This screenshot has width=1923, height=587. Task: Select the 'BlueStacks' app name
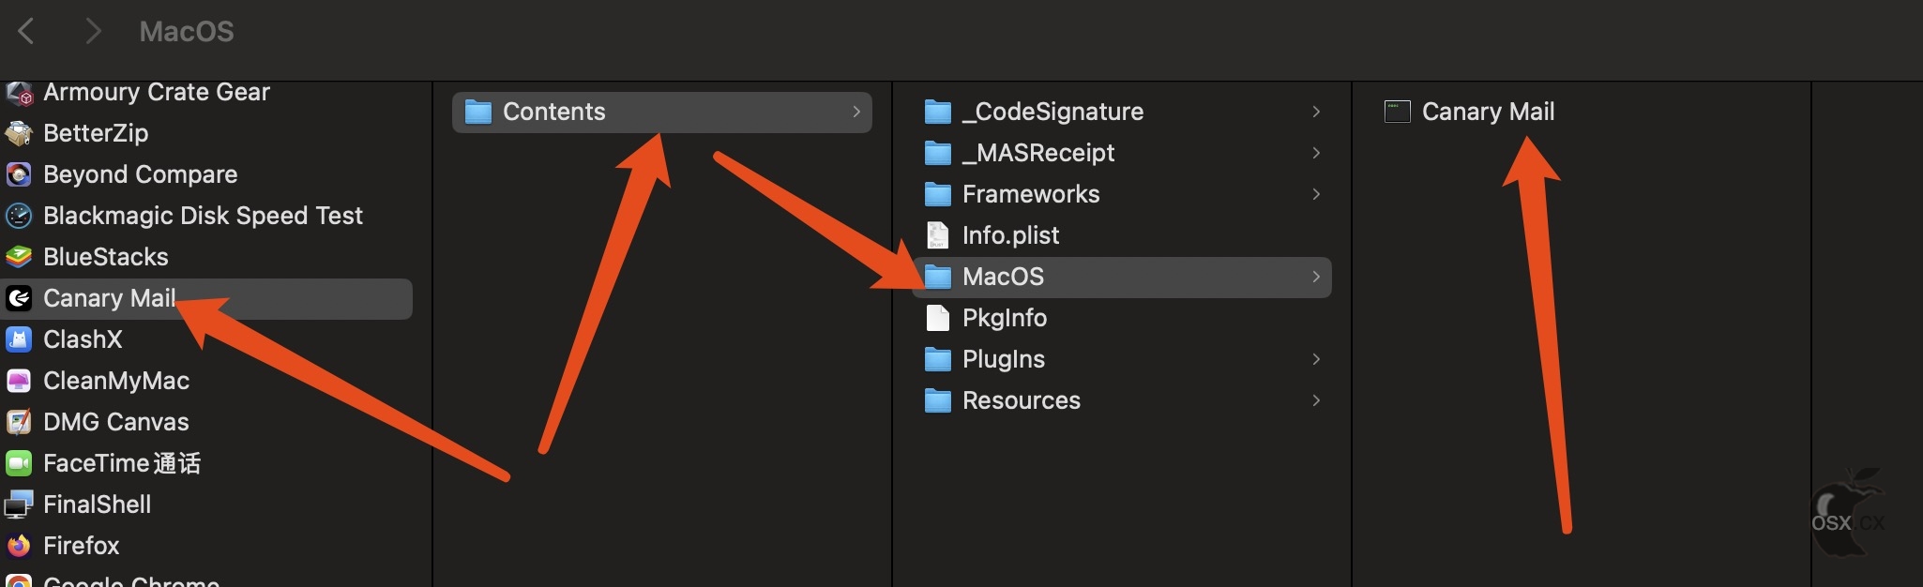tap(106, 257)
